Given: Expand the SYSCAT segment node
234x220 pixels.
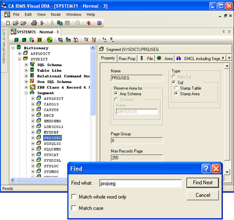Looking at the screenshot, I should pyautogui.click(x=33, y=155).
